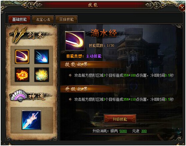Select the golden swirl energy skill icon
Screen dimensions: 186x146
click(x=42, y=75)
